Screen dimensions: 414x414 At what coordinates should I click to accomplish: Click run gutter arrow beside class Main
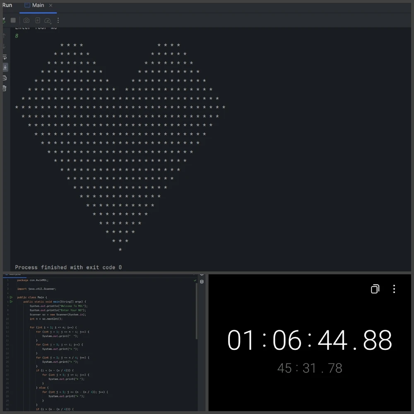[11, 297]
